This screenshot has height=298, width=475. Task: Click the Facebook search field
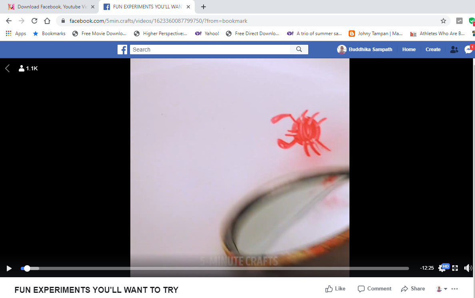210,50
